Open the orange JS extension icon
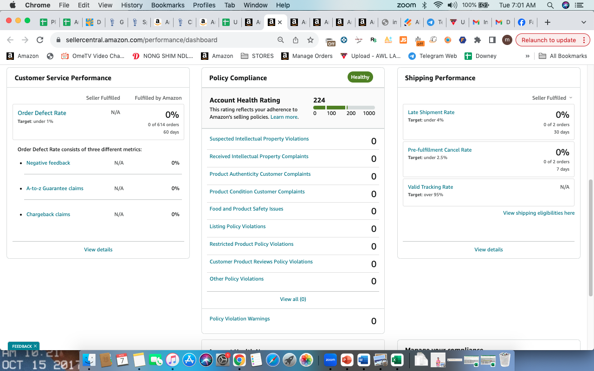 403,40
